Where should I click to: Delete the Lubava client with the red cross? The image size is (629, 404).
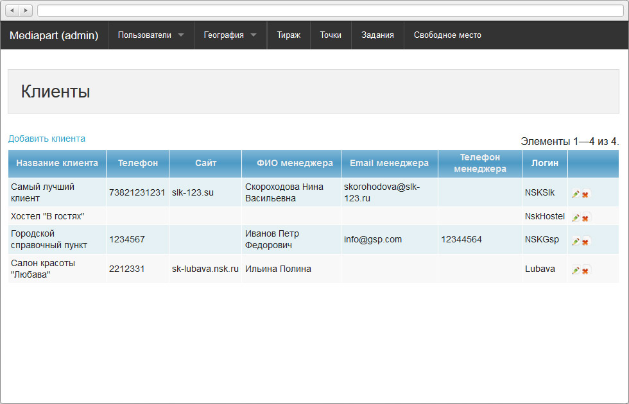click(x=585, y=271)
